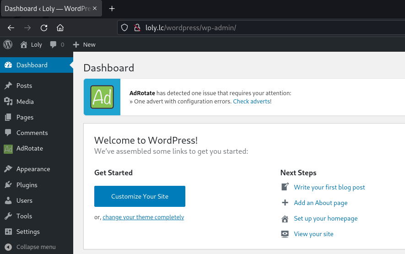Click the Next Steps heading
Viewport: 405px width, 254px height.
[x=298, y=173]
